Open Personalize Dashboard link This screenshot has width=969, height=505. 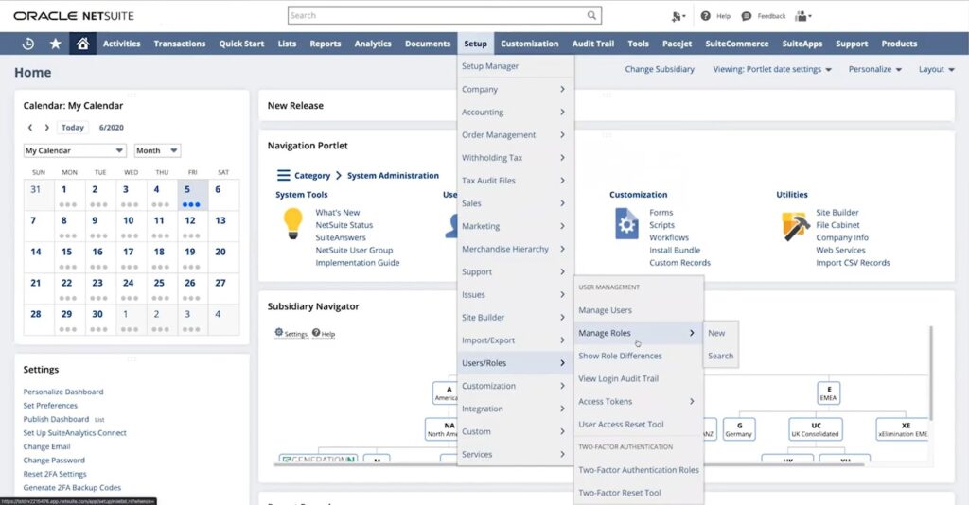click(63, 392)
